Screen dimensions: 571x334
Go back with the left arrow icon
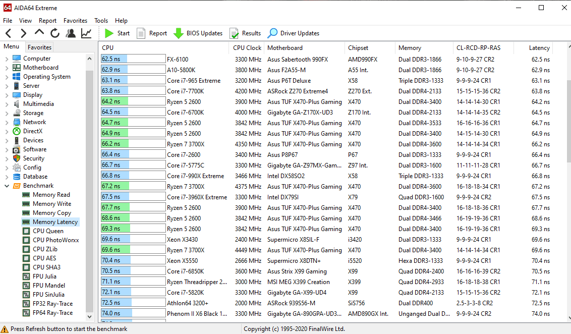pyautogui.click(x=9, y=33)
